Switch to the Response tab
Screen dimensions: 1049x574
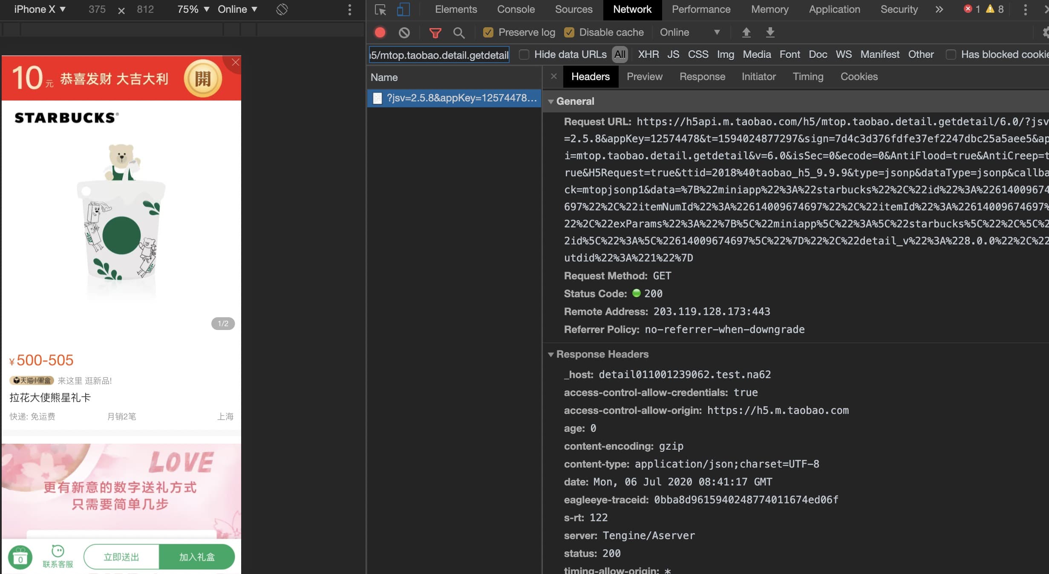point(702,77)
